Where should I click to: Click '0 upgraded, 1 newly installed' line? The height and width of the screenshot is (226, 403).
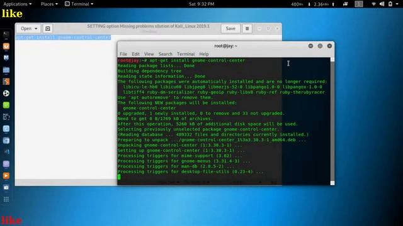coord(201,113)
